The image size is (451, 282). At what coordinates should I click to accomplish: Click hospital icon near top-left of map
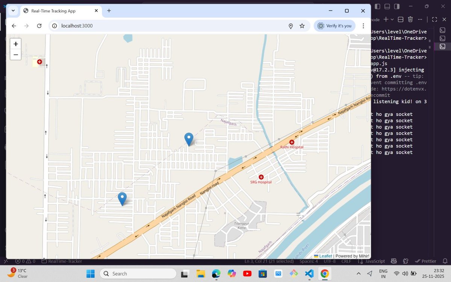coord(39,62)
